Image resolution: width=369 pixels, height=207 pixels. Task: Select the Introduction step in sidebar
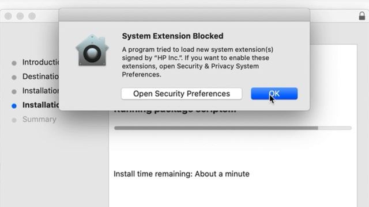pyautogui.click(x=41, y=63)
